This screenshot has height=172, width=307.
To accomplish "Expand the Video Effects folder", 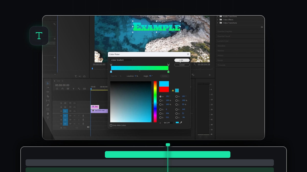I will click(217, 20).
